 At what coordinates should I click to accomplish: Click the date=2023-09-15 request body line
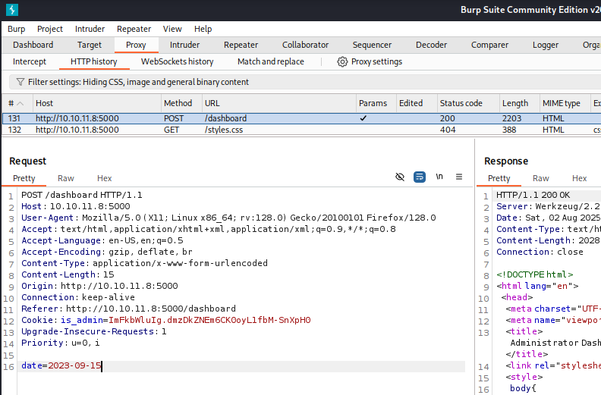[x=61, y=366]
